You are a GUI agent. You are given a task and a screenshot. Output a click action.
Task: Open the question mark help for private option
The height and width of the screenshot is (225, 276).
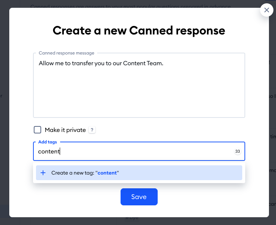pyautogui.click(x=92, y=130)
